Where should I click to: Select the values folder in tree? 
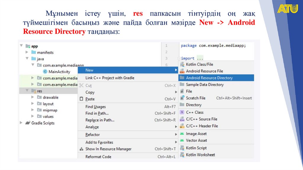48,117
